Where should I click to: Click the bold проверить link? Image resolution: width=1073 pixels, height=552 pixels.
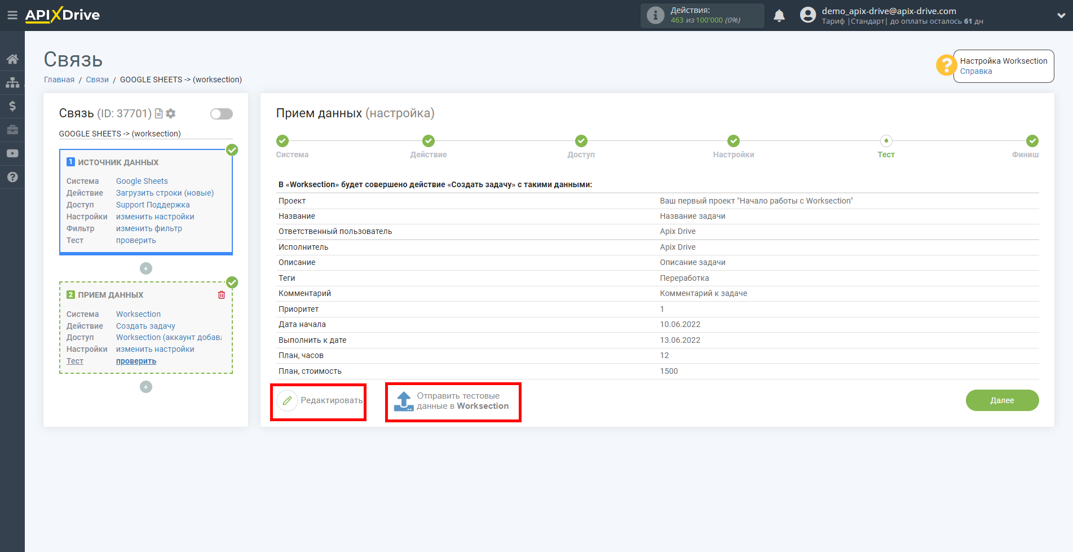point(136,361)
